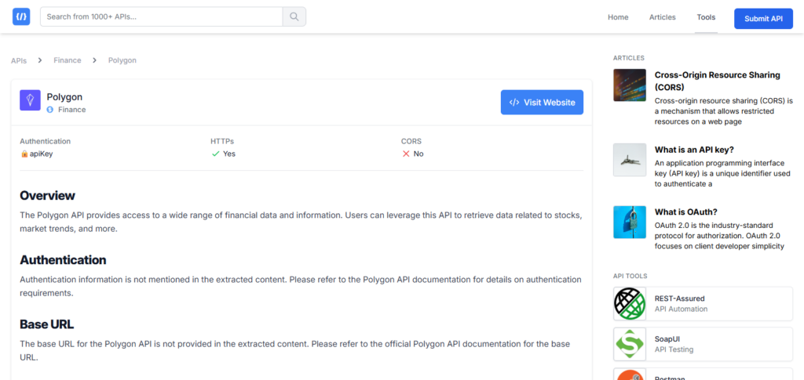Viewport: 804px width, 380px height.
Task: Go to the Finance breadcrumb
Action: [68, 60]
